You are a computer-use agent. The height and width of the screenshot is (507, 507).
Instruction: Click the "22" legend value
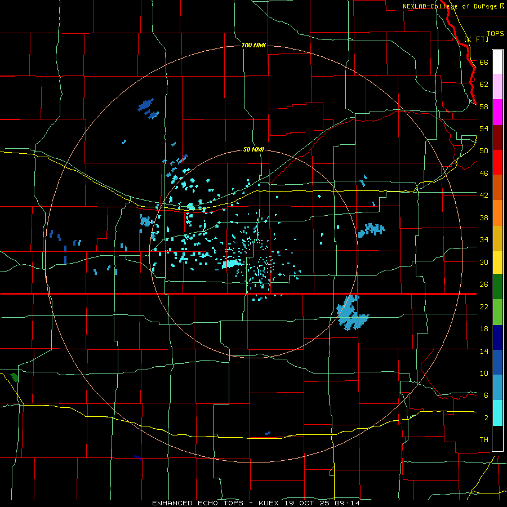tap(484, 306)
